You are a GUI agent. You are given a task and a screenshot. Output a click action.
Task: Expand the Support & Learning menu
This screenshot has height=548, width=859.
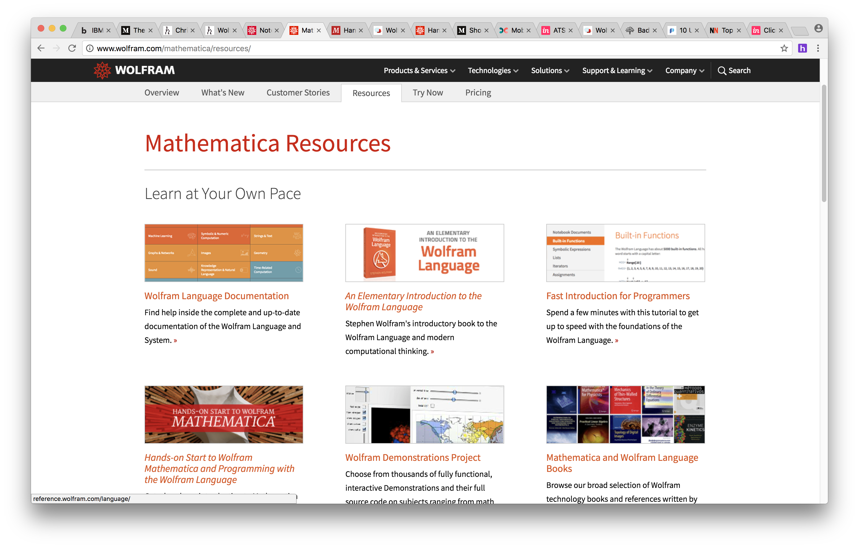click(x=617, y=70)
